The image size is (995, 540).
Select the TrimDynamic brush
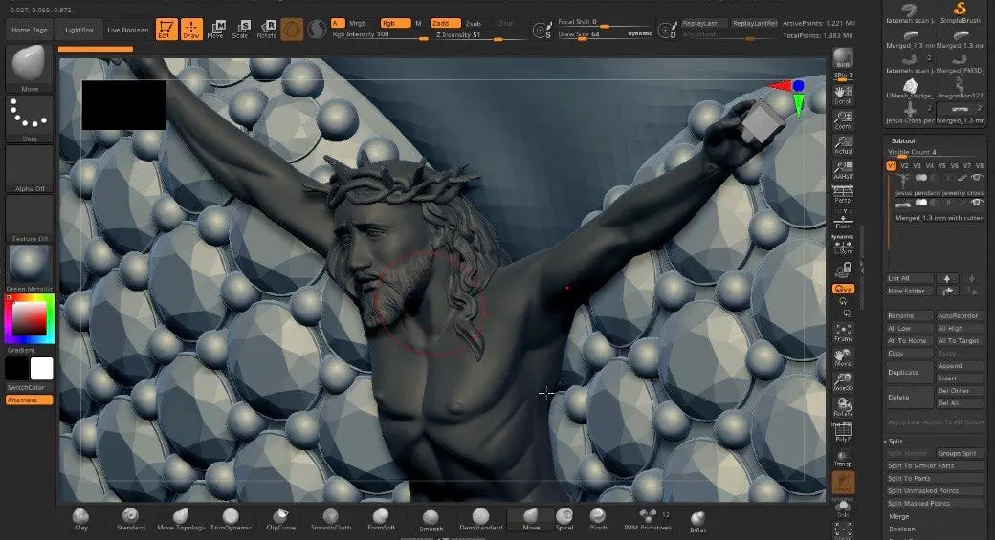[x=231, y=520]
